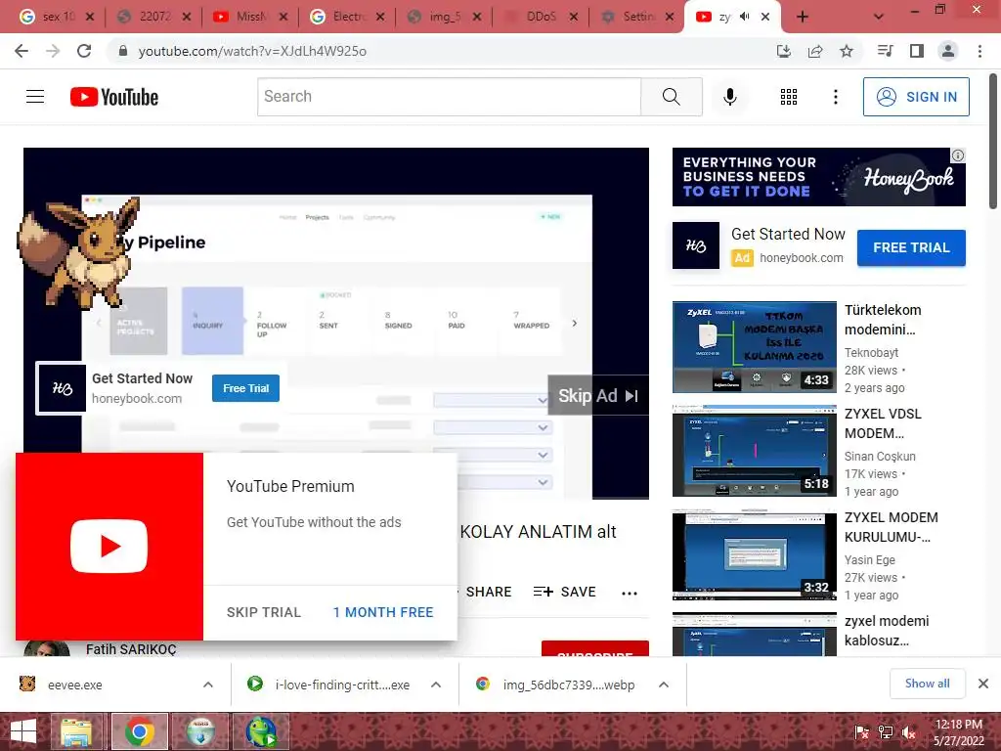Click the Chrome taskbar icon

click(x=140, y=731)
